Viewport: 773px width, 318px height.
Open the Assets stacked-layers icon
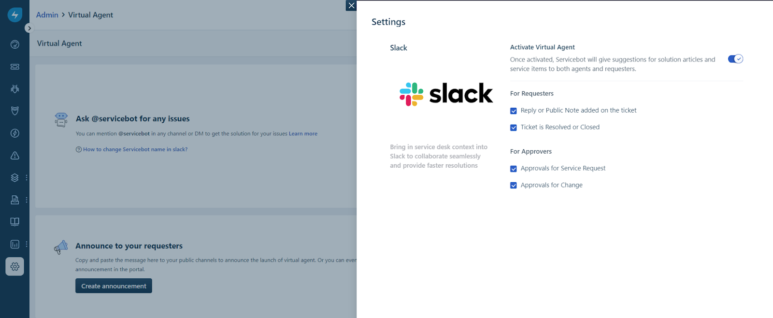click(15, 178)
